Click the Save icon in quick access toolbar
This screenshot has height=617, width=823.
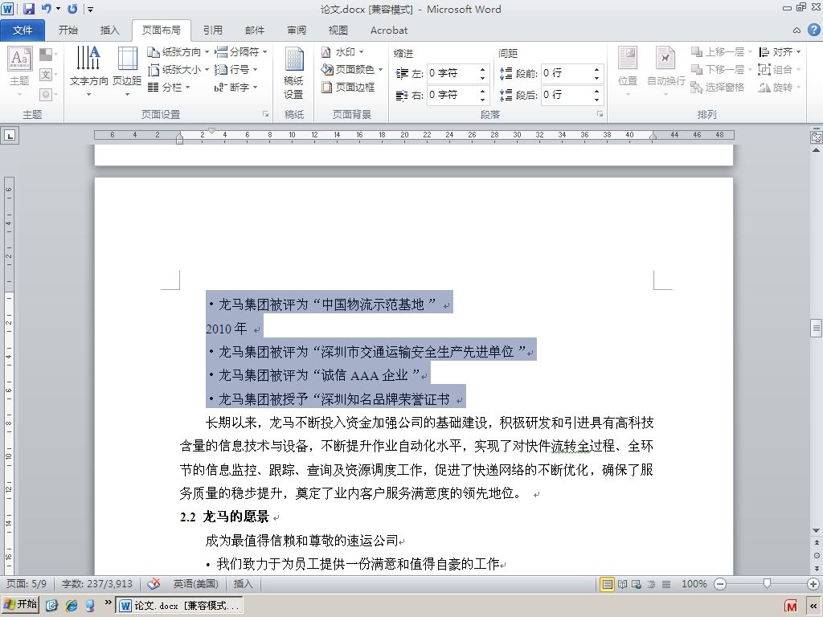28,8
